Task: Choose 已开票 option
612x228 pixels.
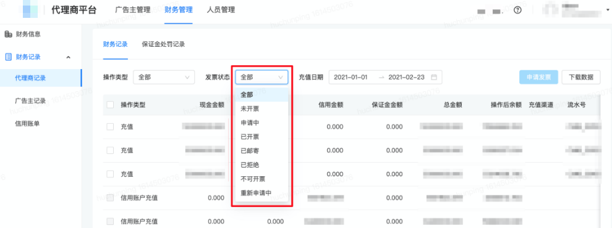Action: click(x=261, y=137)
